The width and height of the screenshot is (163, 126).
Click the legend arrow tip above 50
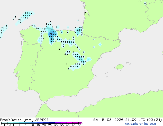pos(82,123)
